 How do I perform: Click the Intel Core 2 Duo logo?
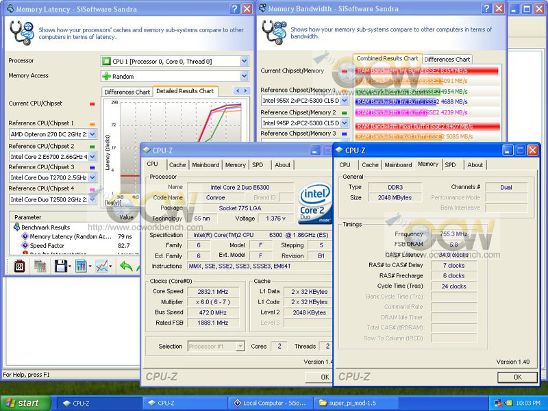pos(314,203)
